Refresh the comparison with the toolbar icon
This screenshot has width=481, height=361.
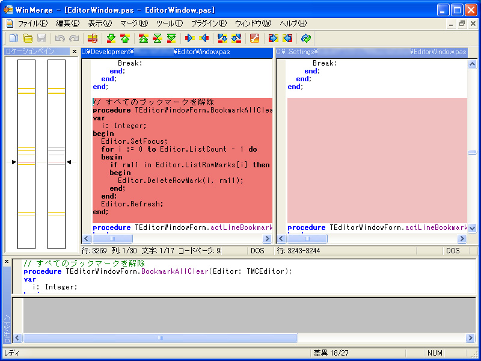click(306, 38)
